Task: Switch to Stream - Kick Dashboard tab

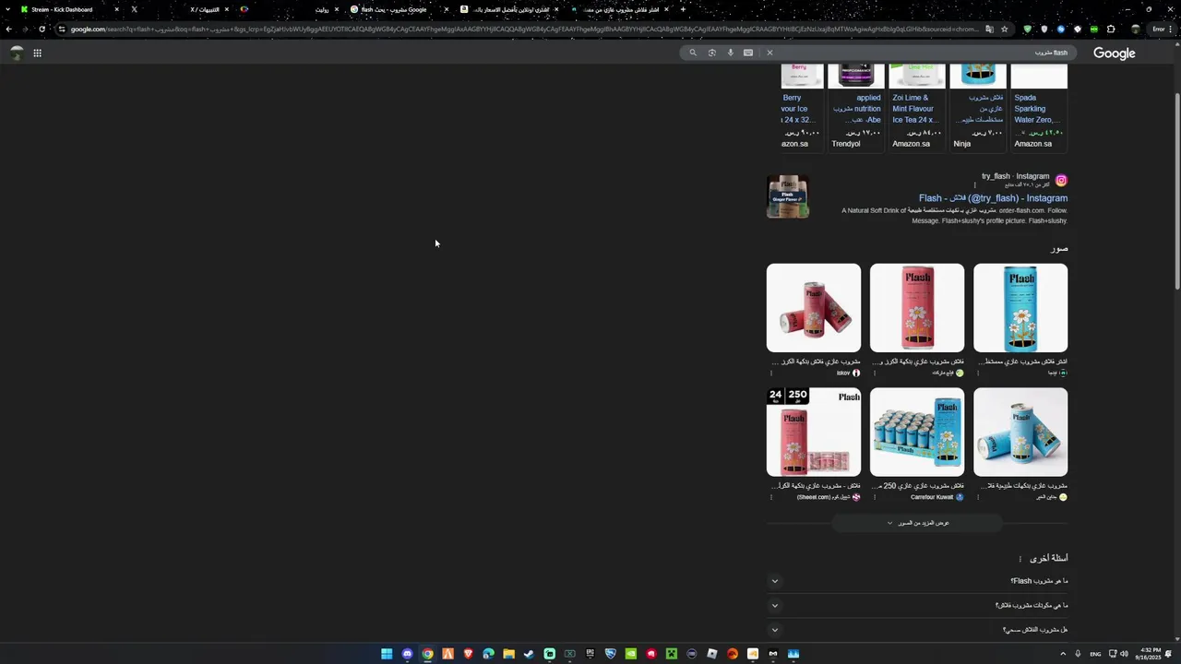Action: [x=69, y=9]
